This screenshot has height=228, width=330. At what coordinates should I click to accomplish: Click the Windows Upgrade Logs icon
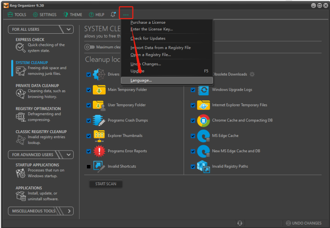[203, 90]
